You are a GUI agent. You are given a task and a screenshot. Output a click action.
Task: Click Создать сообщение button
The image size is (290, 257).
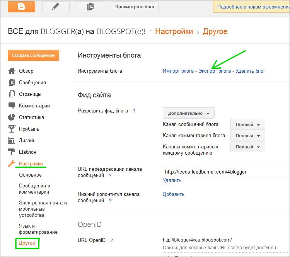[34, 55]
